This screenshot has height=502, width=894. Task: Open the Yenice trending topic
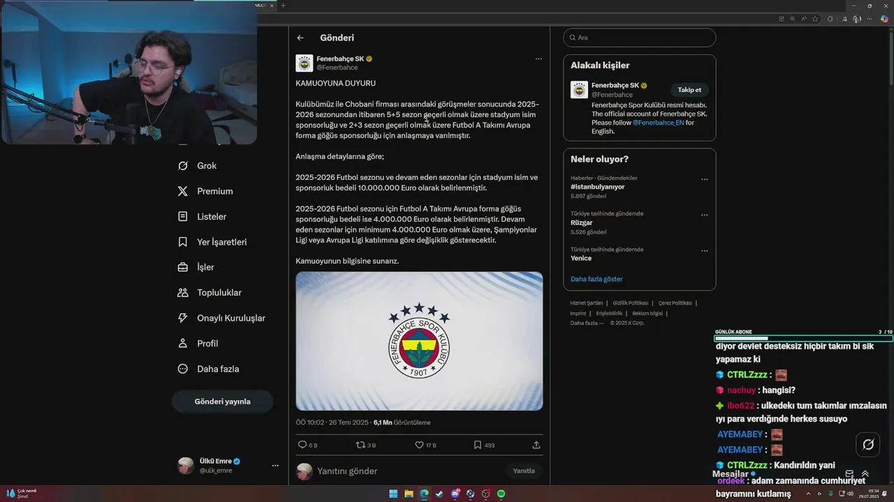(581, 258)
